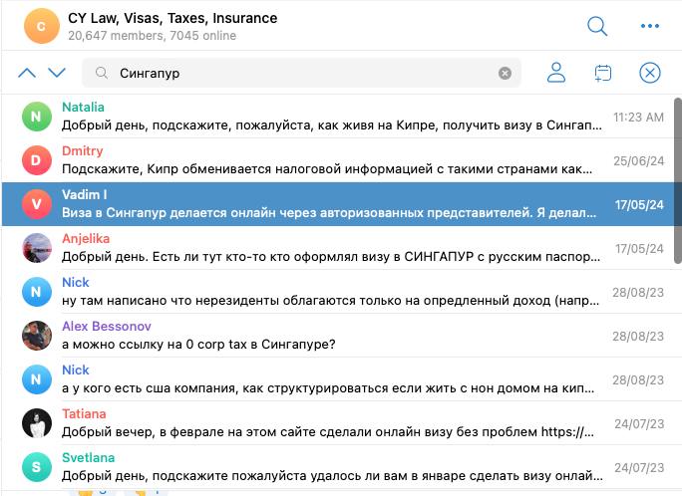This screenshot has height=496, width=682.
Task: Filter search results by member icon
Action: coord(556,73)
